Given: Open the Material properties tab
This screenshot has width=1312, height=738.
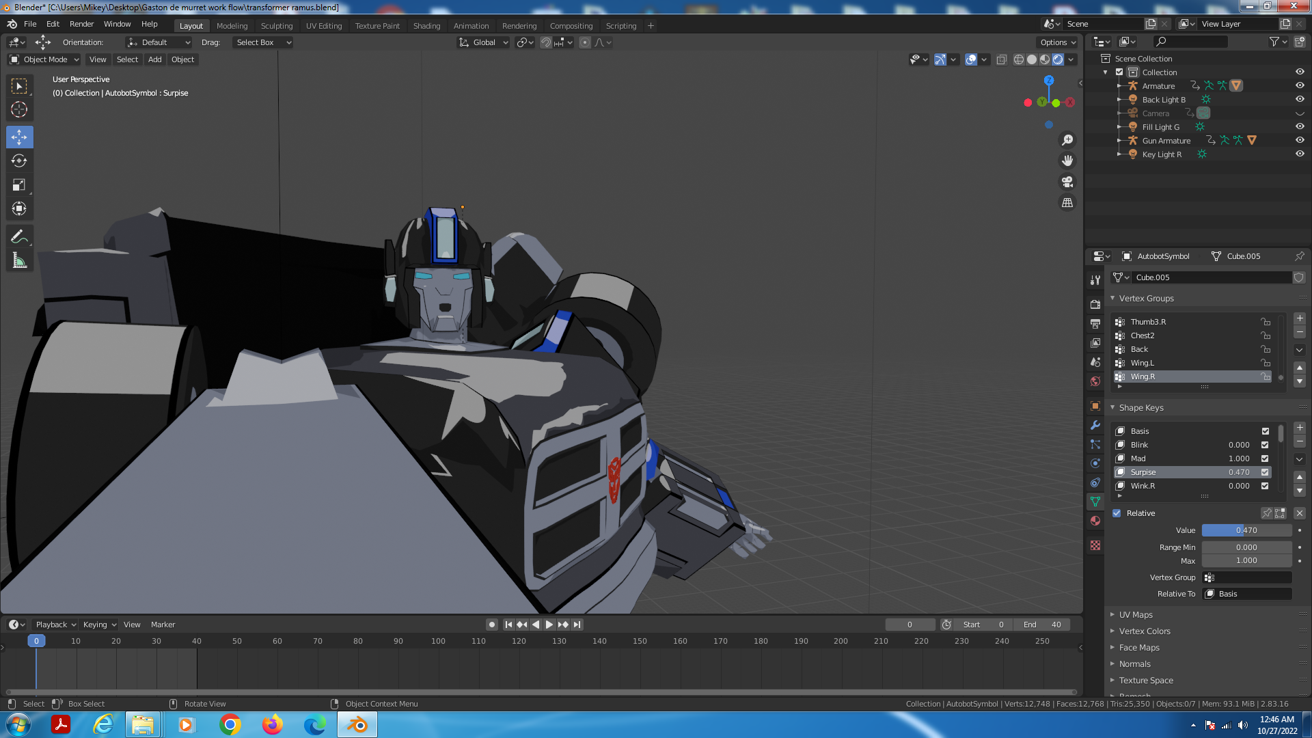Looking at the screenshot, I should coord(1095,521).
